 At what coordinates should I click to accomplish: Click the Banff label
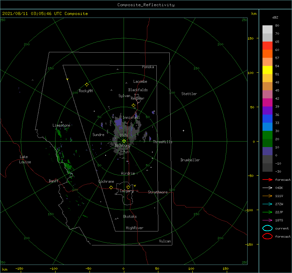pos(54,181)
